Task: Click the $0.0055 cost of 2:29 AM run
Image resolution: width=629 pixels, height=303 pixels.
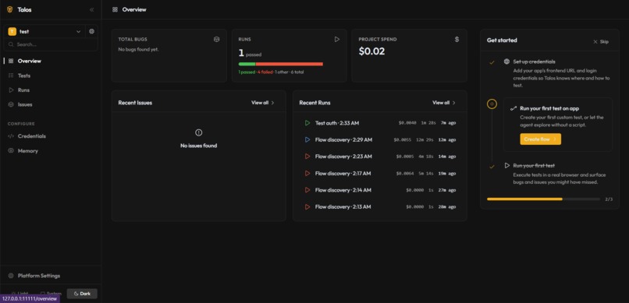Action: click(x=403, y=139)
